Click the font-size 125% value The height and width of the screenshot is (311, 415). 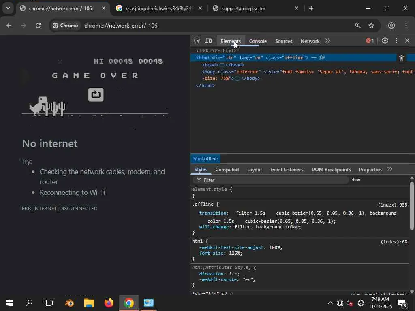pyautogui.click(x=235, y=253)
